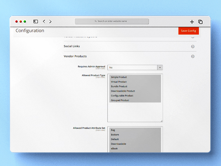Select Bag attribute set

113,130
